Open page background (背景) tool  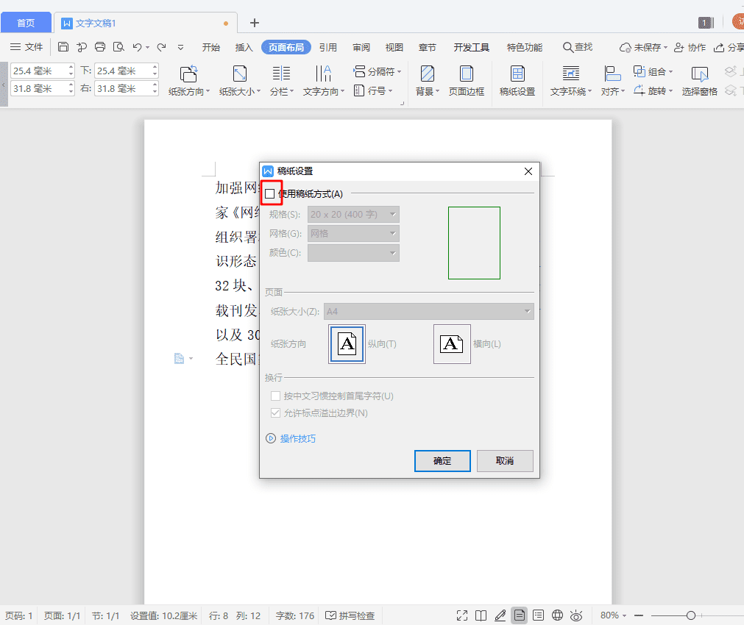[428, 81]
